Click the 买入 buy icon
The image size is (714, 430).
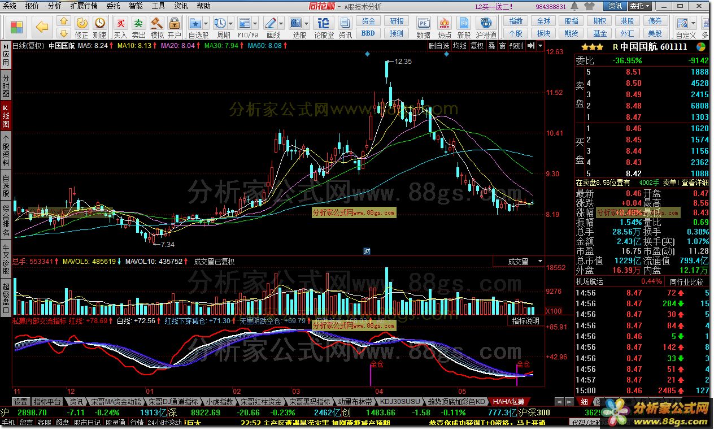(x=120, y=23)
